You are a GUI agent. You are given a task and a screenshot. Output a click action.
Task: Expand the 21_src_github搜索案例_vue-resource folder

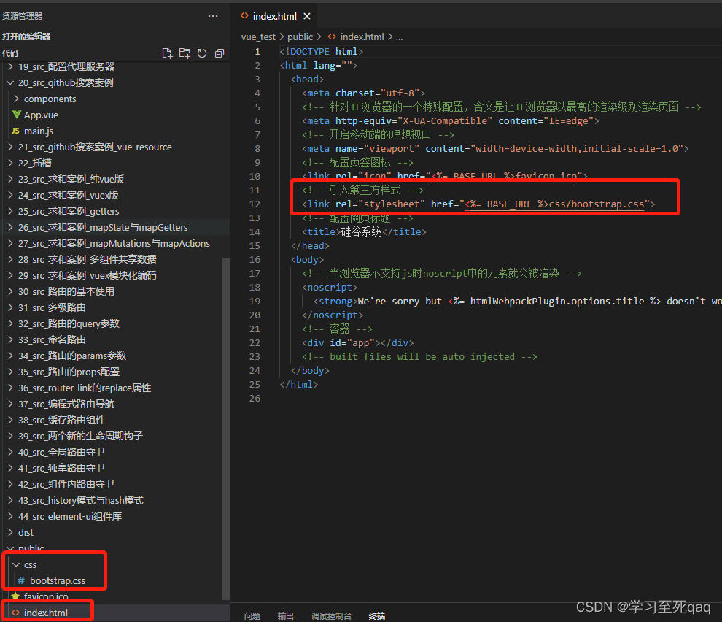point(94,147)
